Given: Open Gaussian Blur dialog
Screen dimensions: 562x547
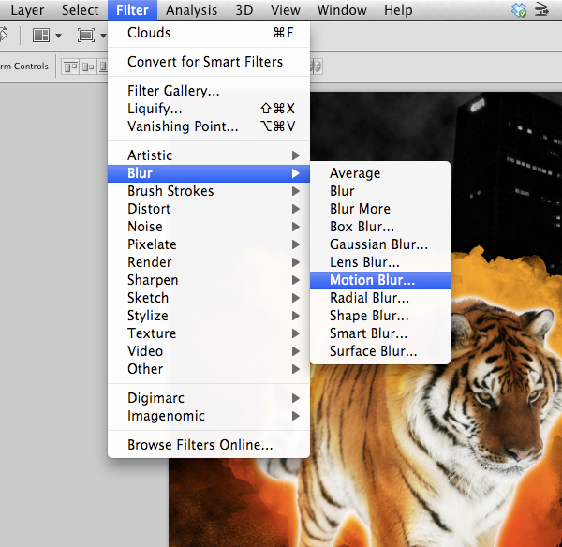Looking at the screenshot, I should 380,244.
